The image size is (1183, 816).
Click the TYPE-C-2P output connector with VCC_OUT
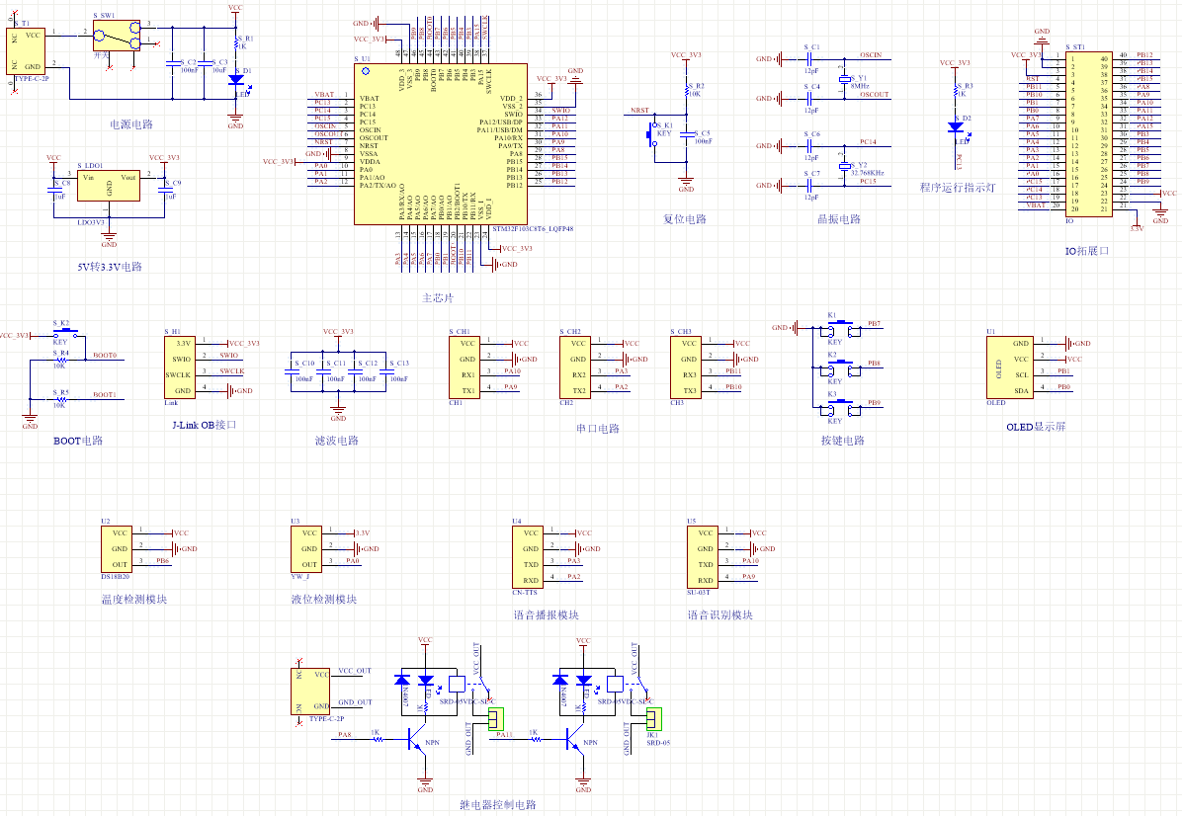pyautogui.click(x=310, y=691)
